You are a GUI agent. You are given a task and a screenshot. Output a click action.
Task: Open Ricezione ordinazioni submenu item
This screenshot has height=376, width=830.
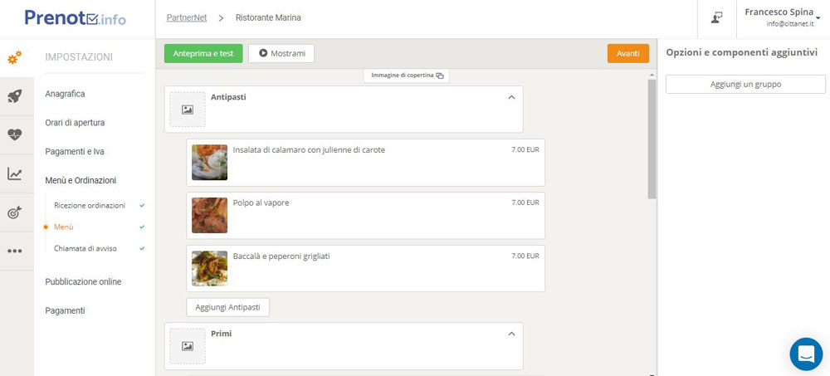point(90,205)
